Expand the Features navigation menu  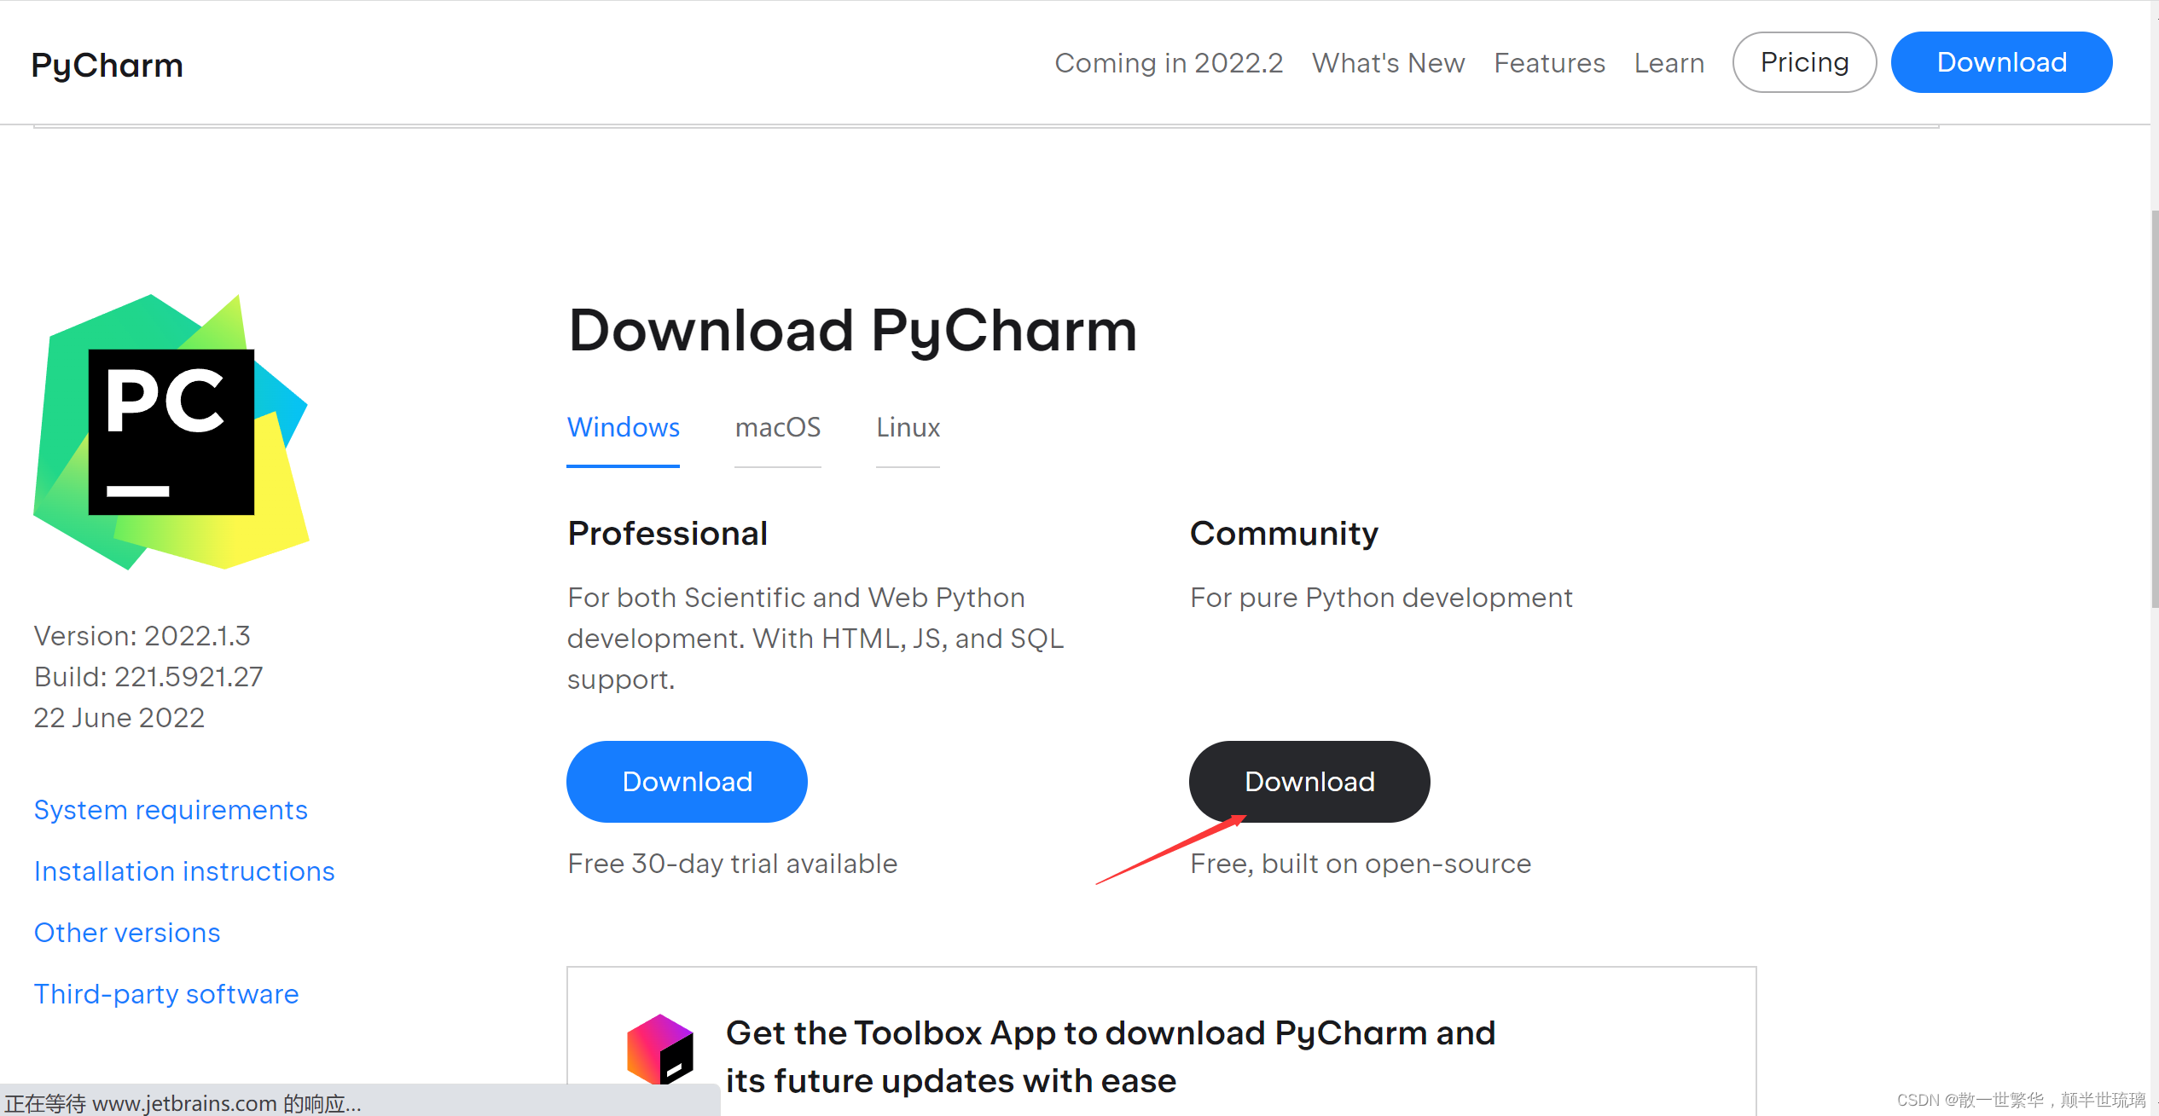click(x=1549, y=61)
